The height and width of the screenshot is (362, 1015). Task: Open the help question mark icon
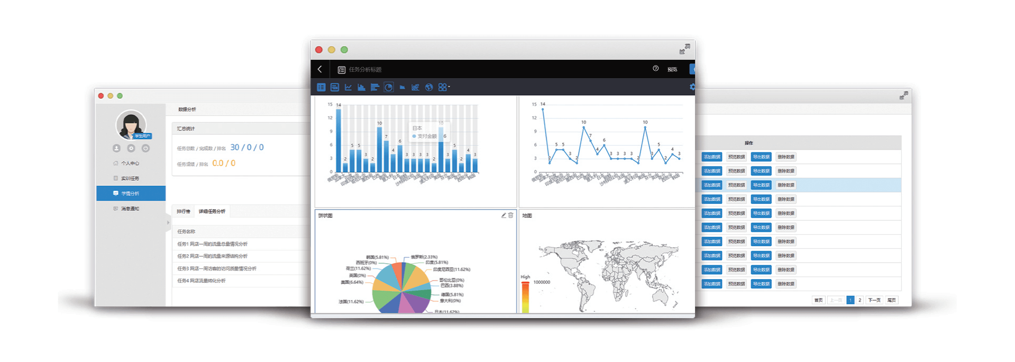coord(655,69)
